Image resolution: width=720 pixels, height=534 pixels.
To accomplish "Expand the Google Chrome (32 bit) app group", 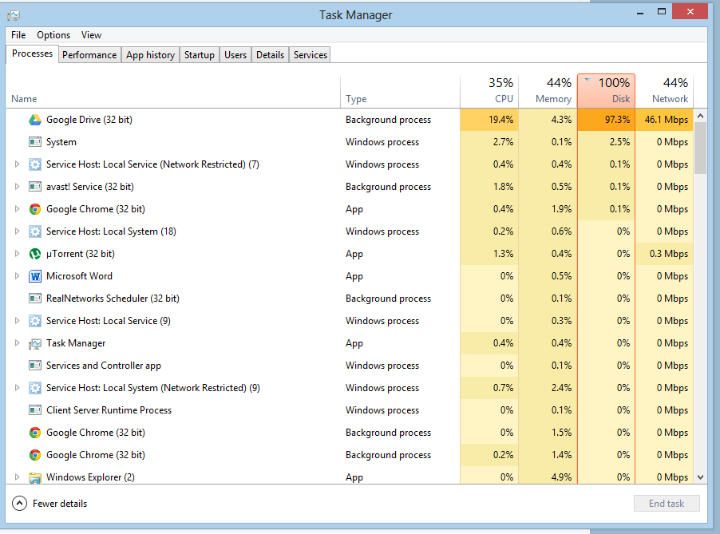I will click(x=17, y=209).
